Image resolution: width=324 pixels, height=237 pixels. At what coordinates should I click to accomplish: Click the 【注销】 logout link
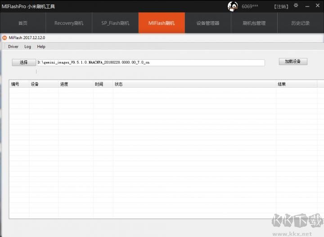(281, 7)
